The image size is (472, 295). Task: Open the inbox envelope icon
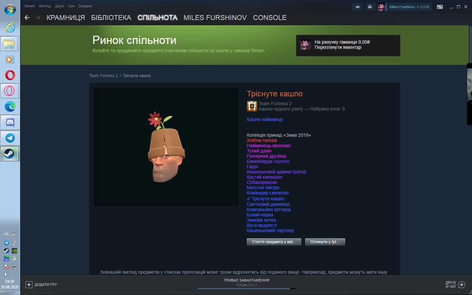(x=370, y=7)
